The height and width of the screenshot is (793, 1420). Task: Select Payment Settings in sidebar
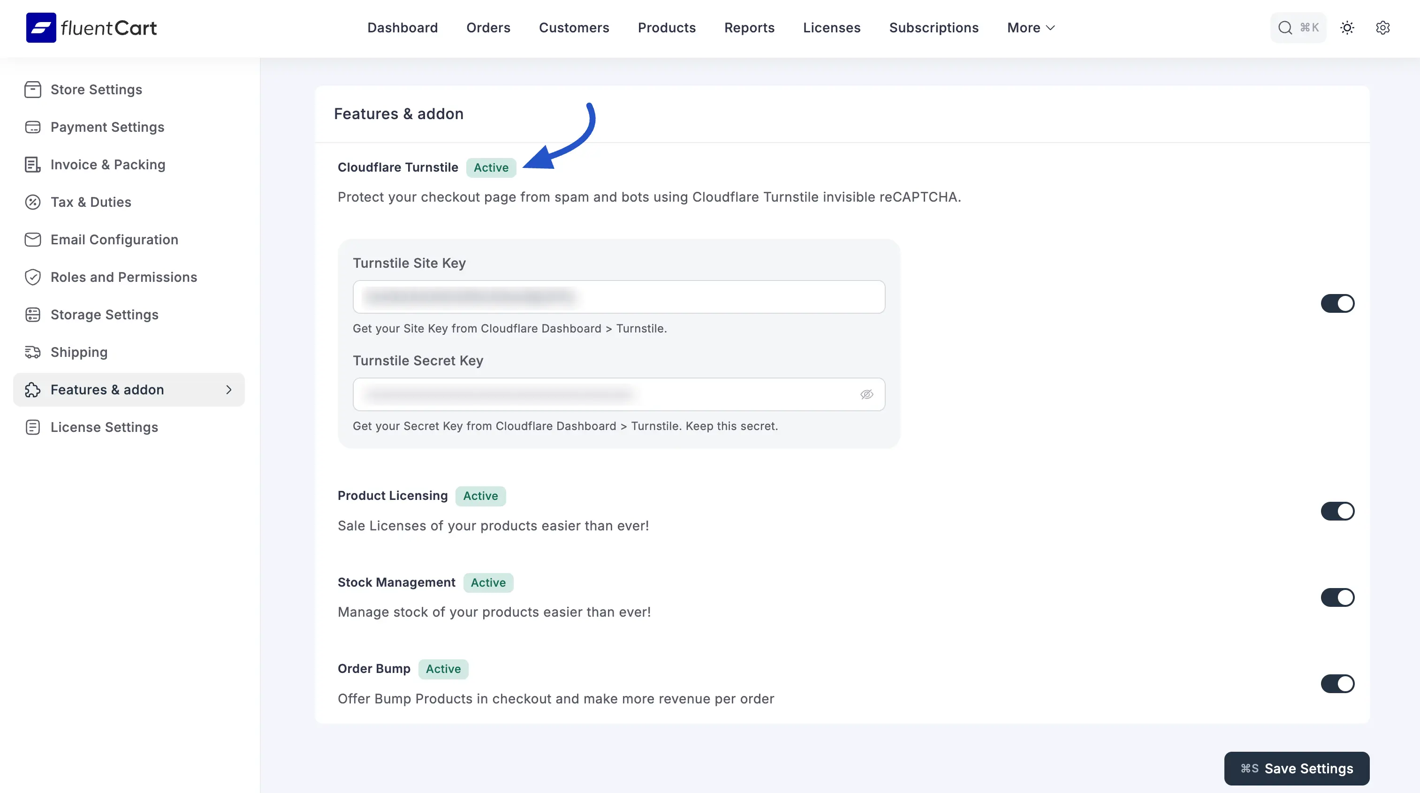coord(107,127)
